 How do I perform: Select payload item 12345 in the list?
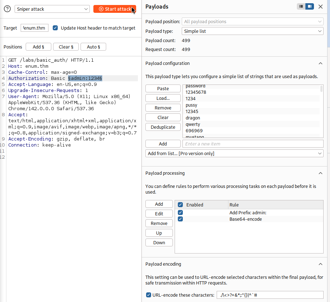click(252, 111)
